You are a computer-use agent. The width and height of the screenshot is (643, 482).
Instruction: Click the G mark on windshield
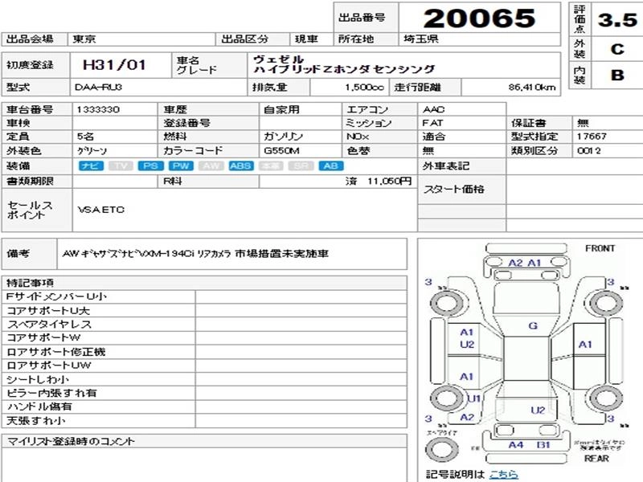[533, 326]
